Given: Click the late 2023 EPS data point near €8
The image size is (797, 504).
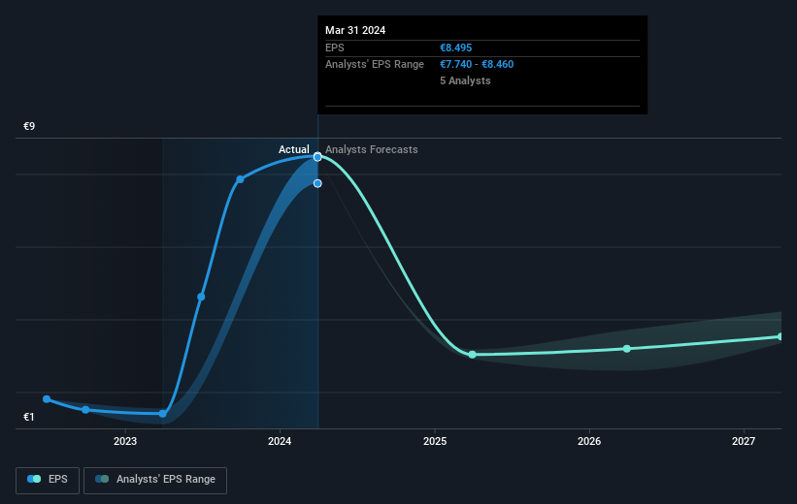Looking at the screenshot, I should pos(240,179).
